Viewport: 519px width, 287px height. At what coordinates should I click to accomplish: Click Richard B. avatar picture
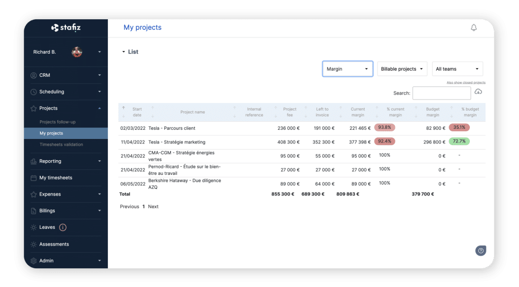77,52
